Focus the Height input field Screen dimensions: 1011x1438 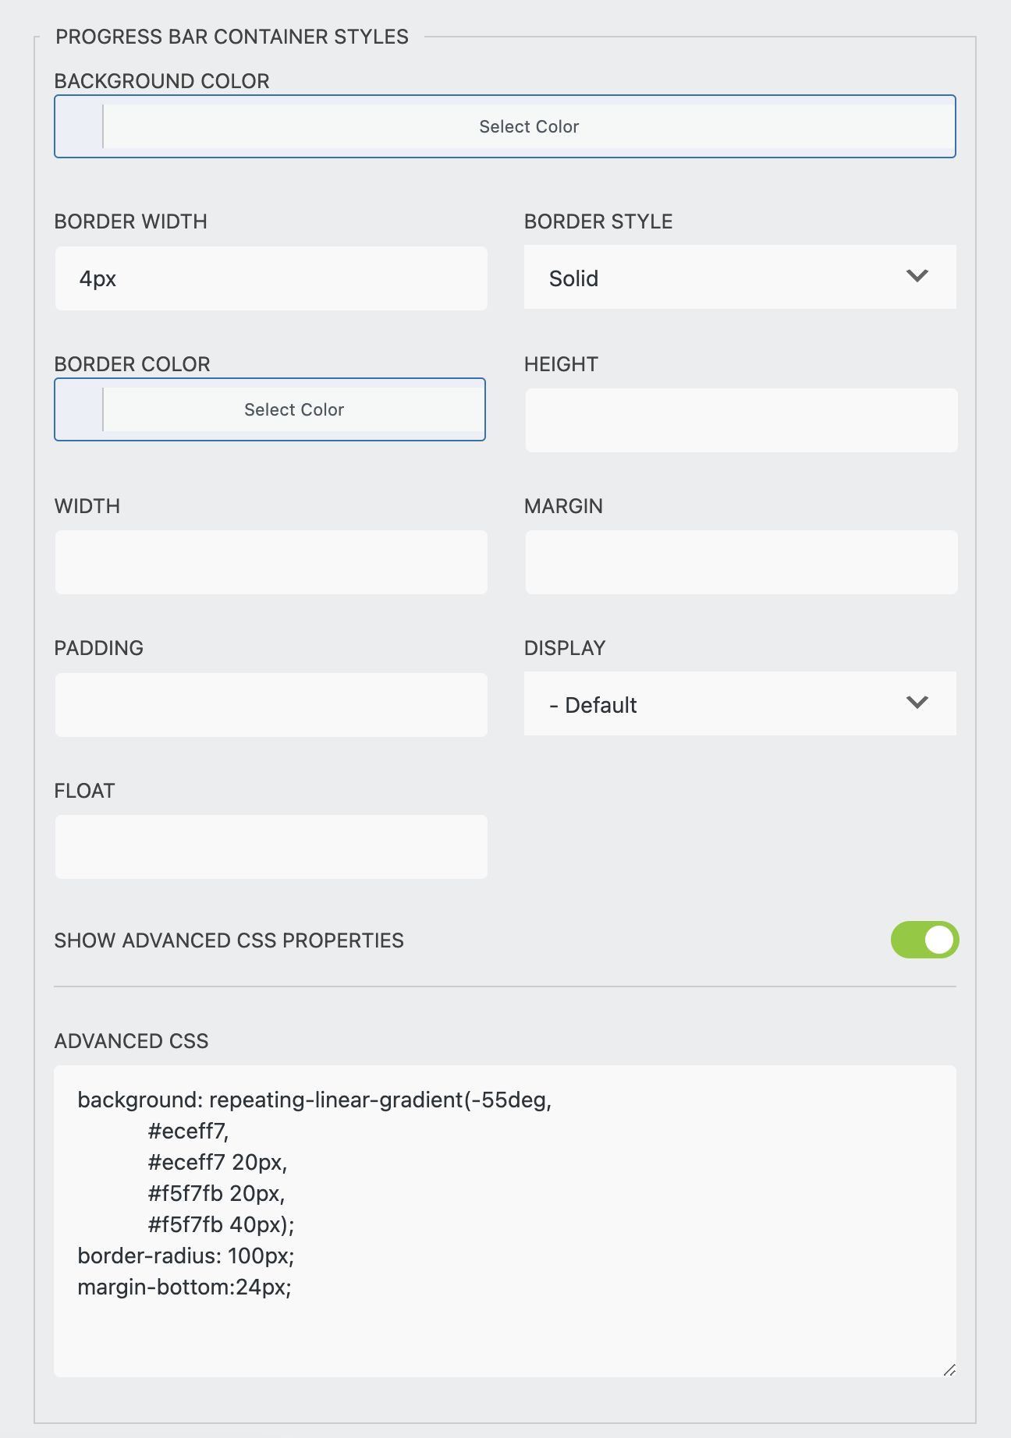[x=741, y=420]
